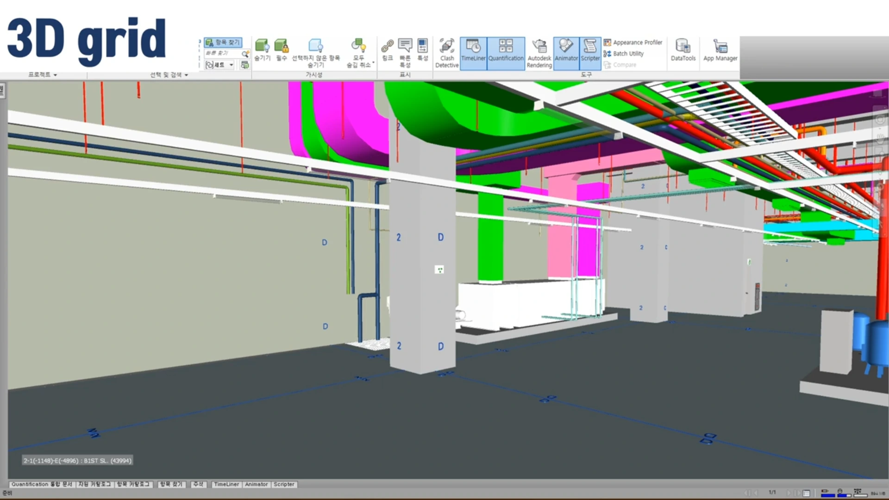Launch the App Manager
The width and height of the screenshot is (889, 500).
point(720,50)
